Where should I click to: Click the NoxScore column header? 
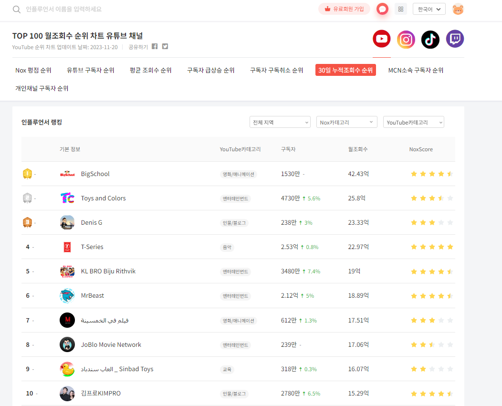(421, 149)
